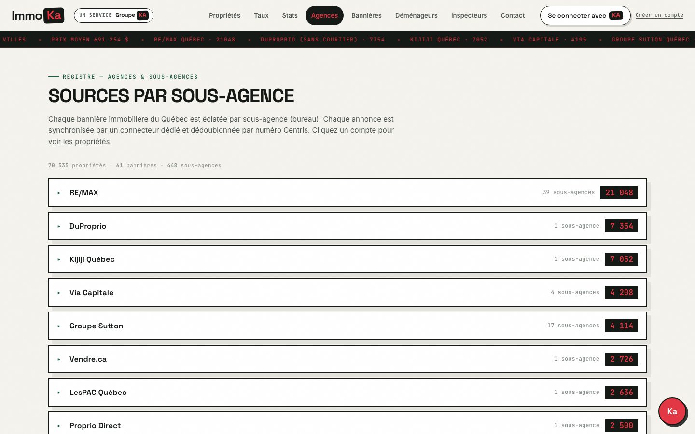Click the 4 208 count badge
This screenshot has height=434, width=695.
(622, 293)
